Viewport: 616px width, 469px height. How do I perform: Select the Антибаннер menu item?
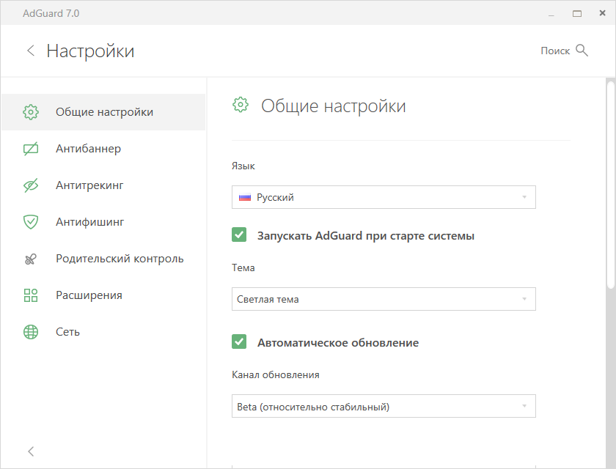coord(103,149)
